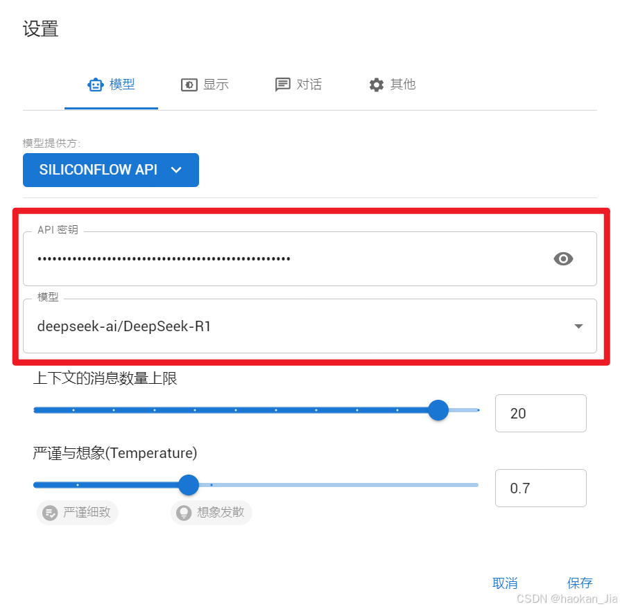The height and width of the screenshot is (609, 620).
Task: Click the gear icon beside 其他
Action: 377,85
